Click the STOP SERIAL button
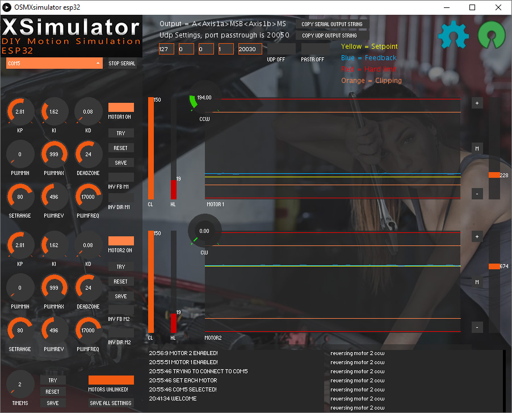 click(122, 63)
